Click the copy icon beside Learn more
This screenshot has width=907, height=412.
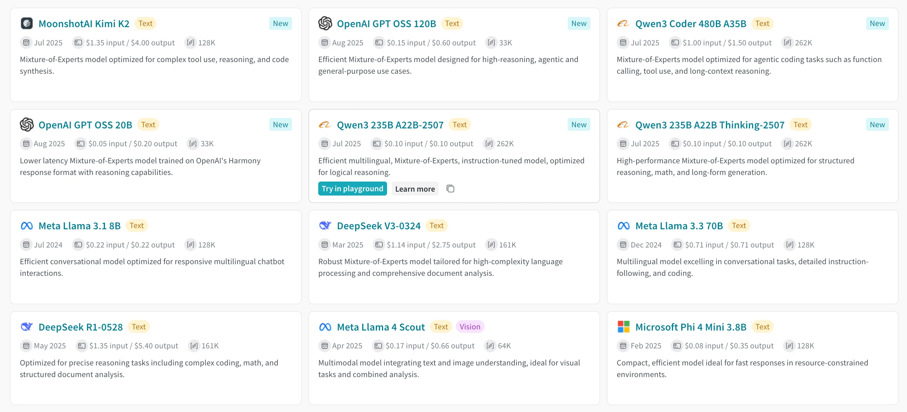pyautogui.click(x=450, y=189)
